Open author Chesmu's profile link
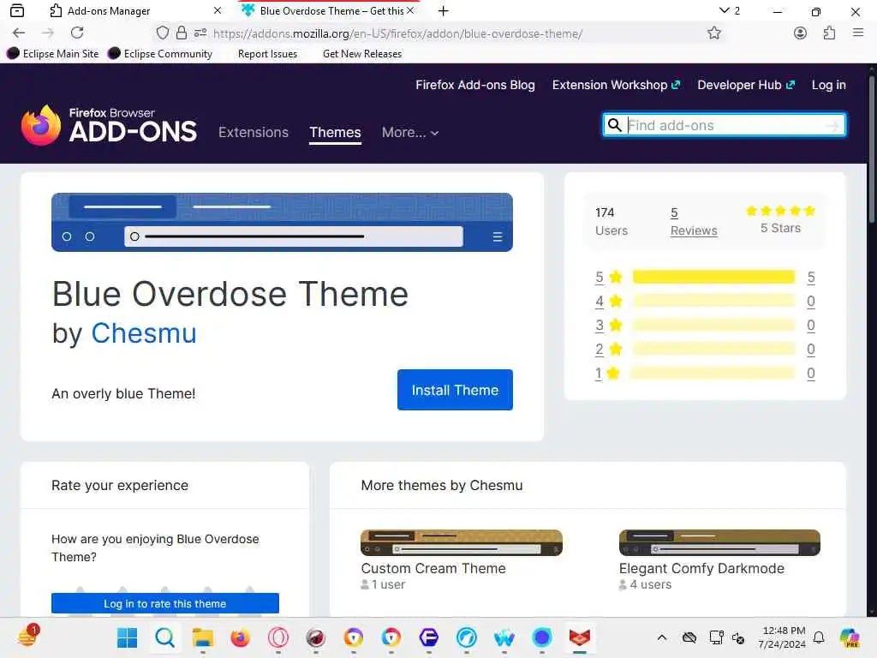Viewport: 877px width, 658px height. (x=144, y=333)
